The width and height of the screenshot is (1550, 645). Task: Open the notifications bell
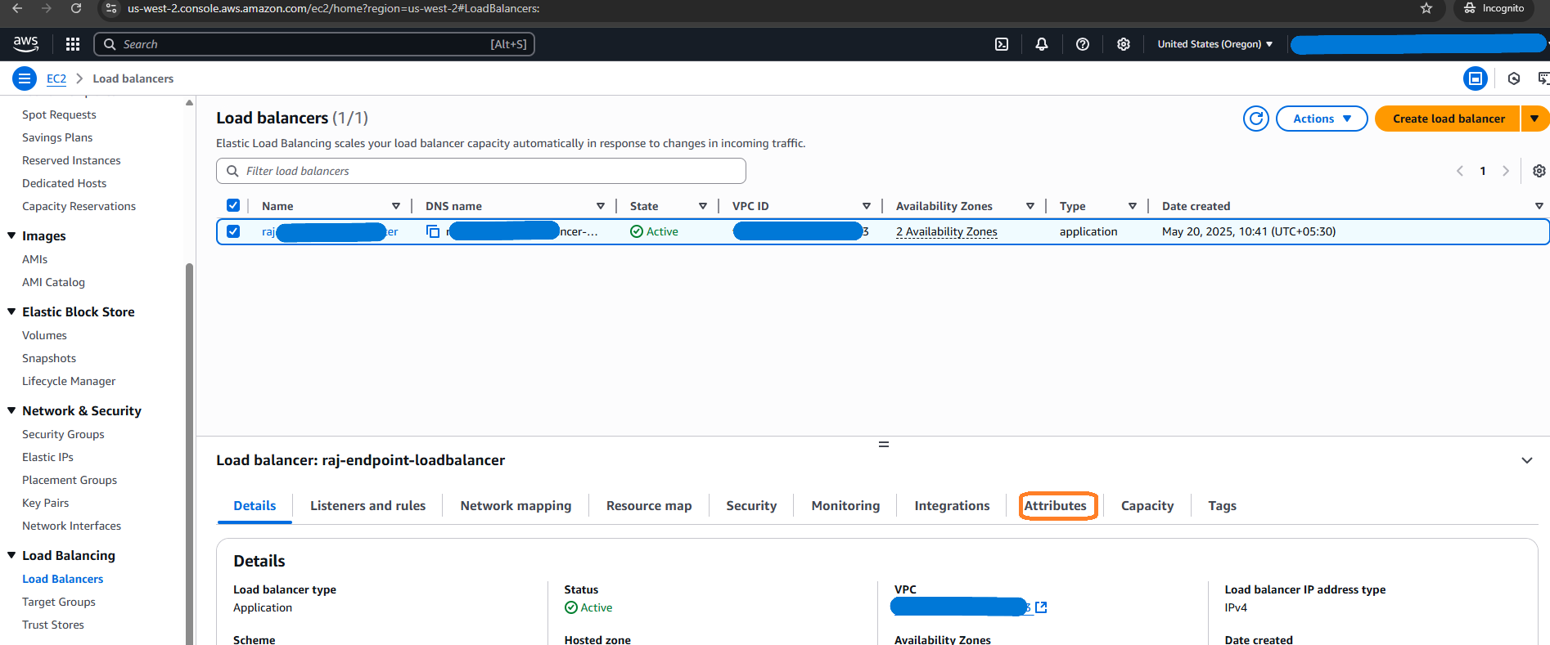(x=1041, y=44)
